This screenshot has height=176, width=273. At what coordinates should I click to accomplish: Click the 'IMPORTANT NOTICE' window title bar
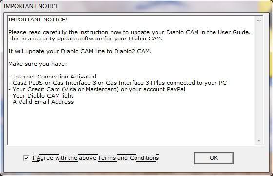[136, 6]
